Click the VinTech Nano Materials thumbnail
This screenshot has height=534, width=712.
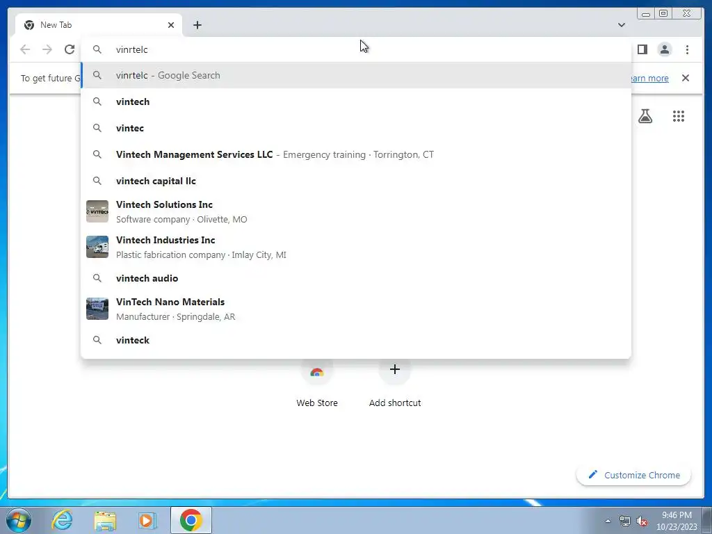[x=97, y=309]
